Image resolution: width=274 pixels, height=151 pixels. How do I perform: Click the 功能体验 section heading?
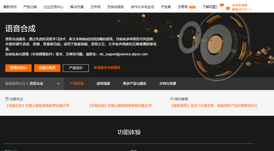129,132
